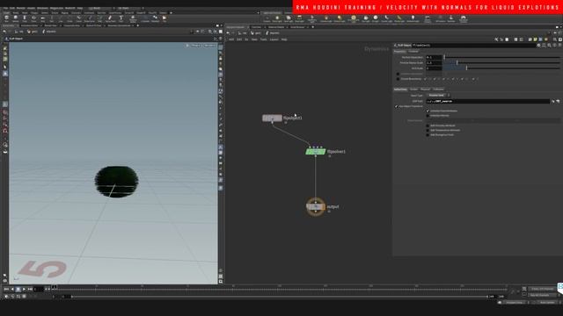Select the Torus shelf tool
This screenshot has height=316, width=563.
[x=33, y=18]
